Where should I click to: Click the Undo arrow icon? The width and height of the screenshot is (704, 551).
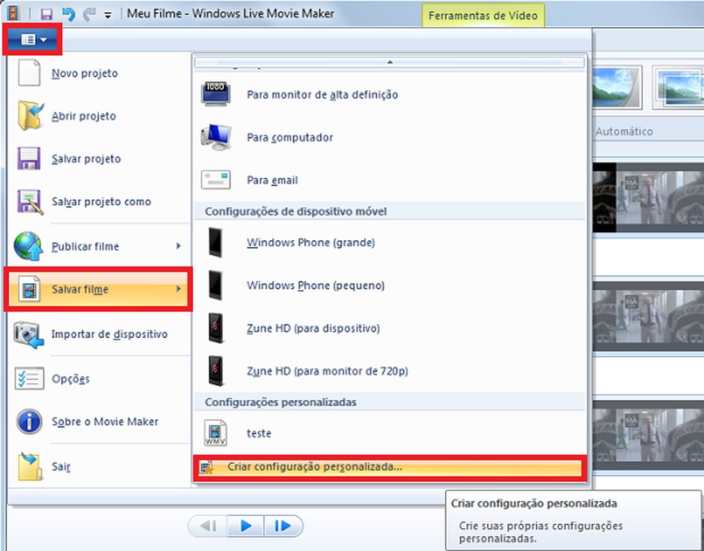click(x=69, y=13)
